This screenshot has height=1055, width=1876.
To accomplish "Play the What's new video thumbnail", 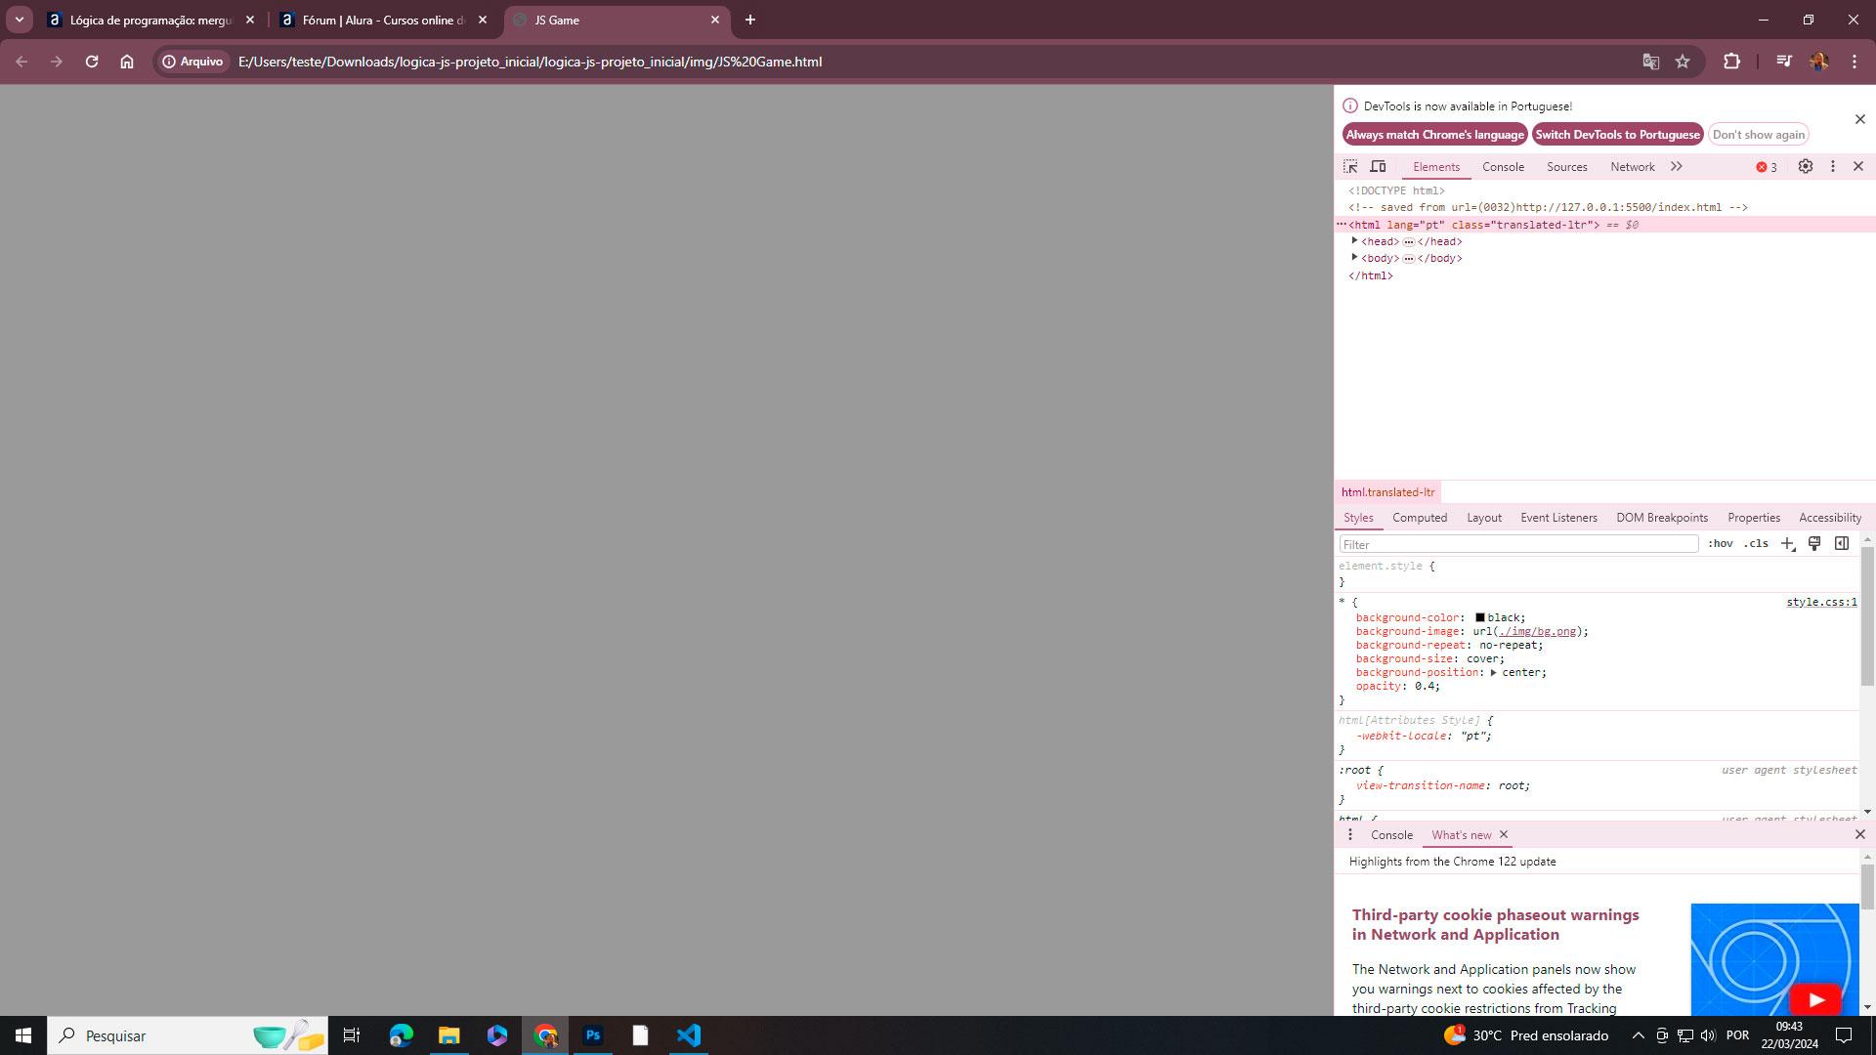I will [1814, 999].
